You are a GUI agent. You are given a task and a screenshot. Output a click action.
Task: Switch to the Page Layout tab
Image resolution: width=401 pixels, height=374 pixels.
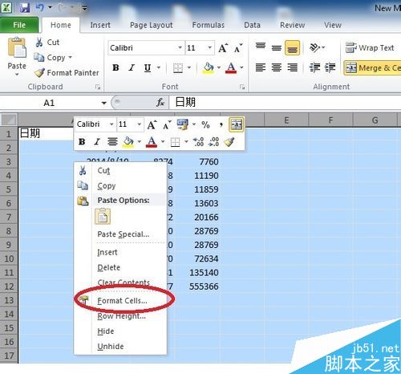tap(152, 25)
